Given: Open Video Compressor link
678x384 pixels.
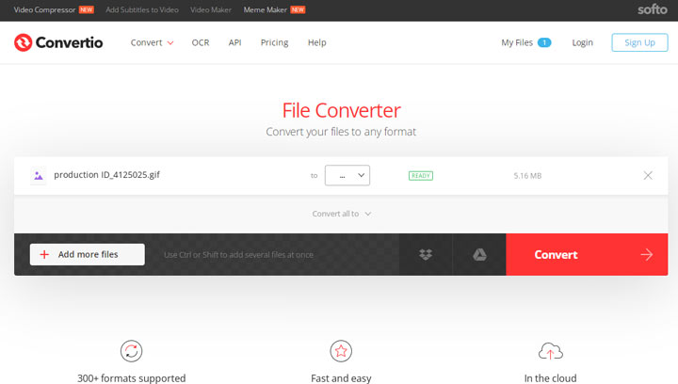Looking at the screenshot, I should click(x=44, y=9).
